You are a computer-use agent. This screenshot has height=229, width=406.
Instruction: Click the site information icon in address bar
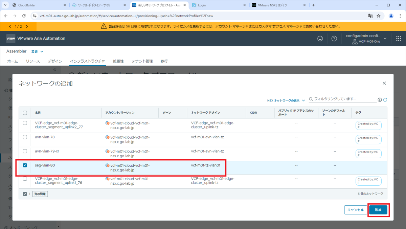pos(35,16)
